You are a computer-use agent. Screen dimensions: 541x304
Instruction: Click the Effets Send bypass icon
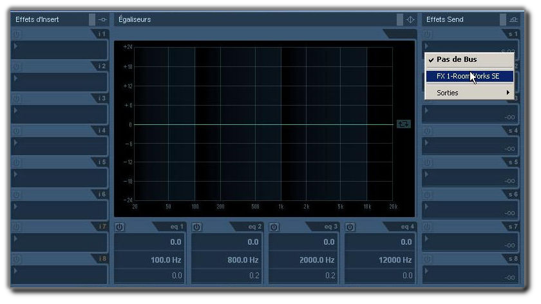[513, 19]
